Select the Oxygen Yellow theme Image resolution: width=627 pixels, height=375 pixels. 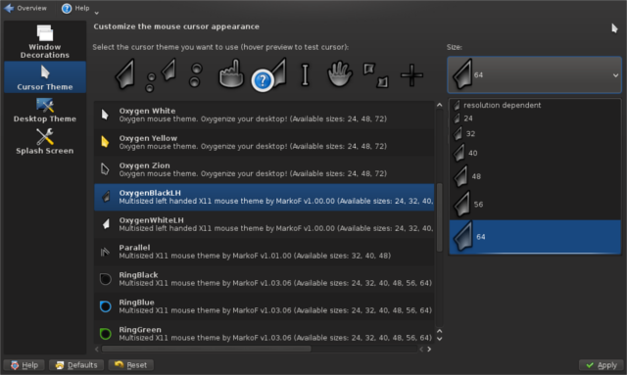coord(264,142)
